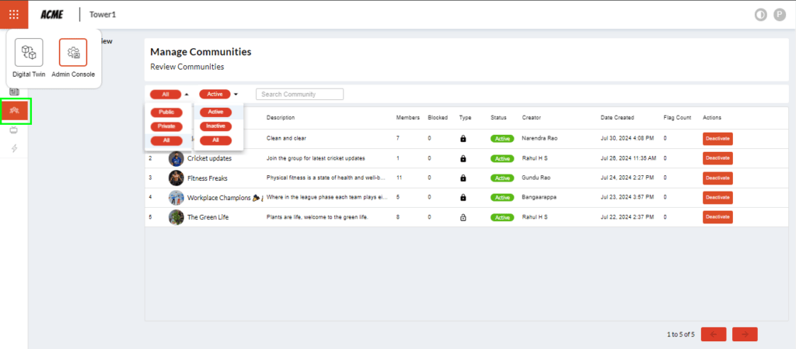Go to the next page of communities
The width and height of the screenshot is (796, 349).
click(744, 334)
